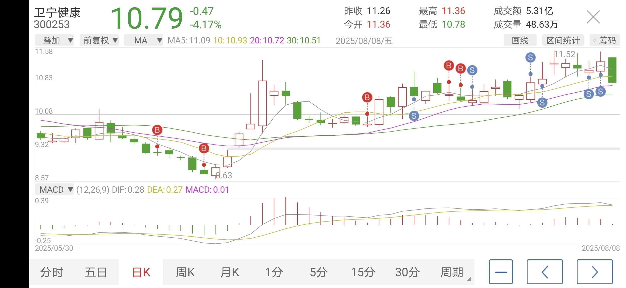
Task: Click the date 2025/08/08/五 label
Action: coord(364,41)
